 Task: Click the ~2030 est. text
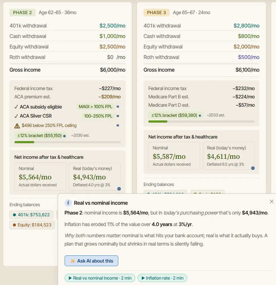(x=80, y=135)
